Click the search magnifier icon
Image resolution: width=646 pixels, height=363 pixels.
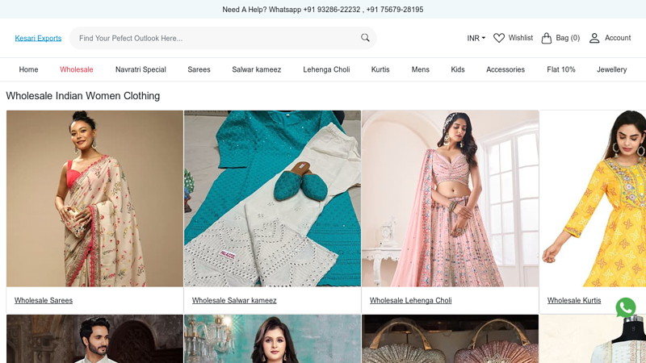pyautogui.click(x=365, y=38)
